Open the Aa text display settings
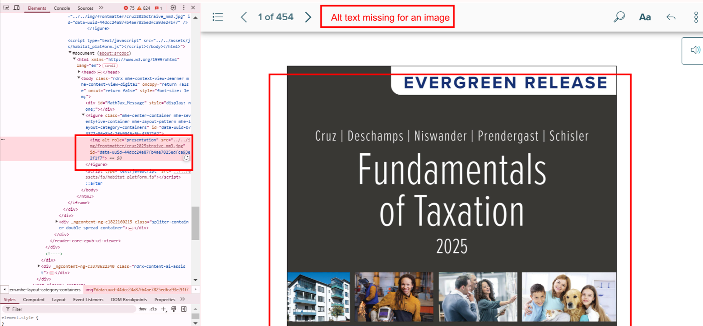Viewport: 703px width, 326px height. point(645,17)
